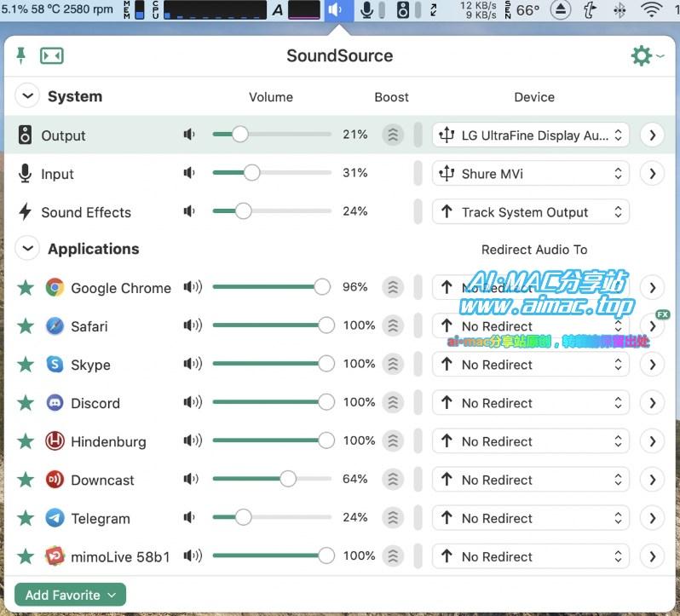Mute Google Chrome audio
The image size is (680, 616).
point(193,287)
